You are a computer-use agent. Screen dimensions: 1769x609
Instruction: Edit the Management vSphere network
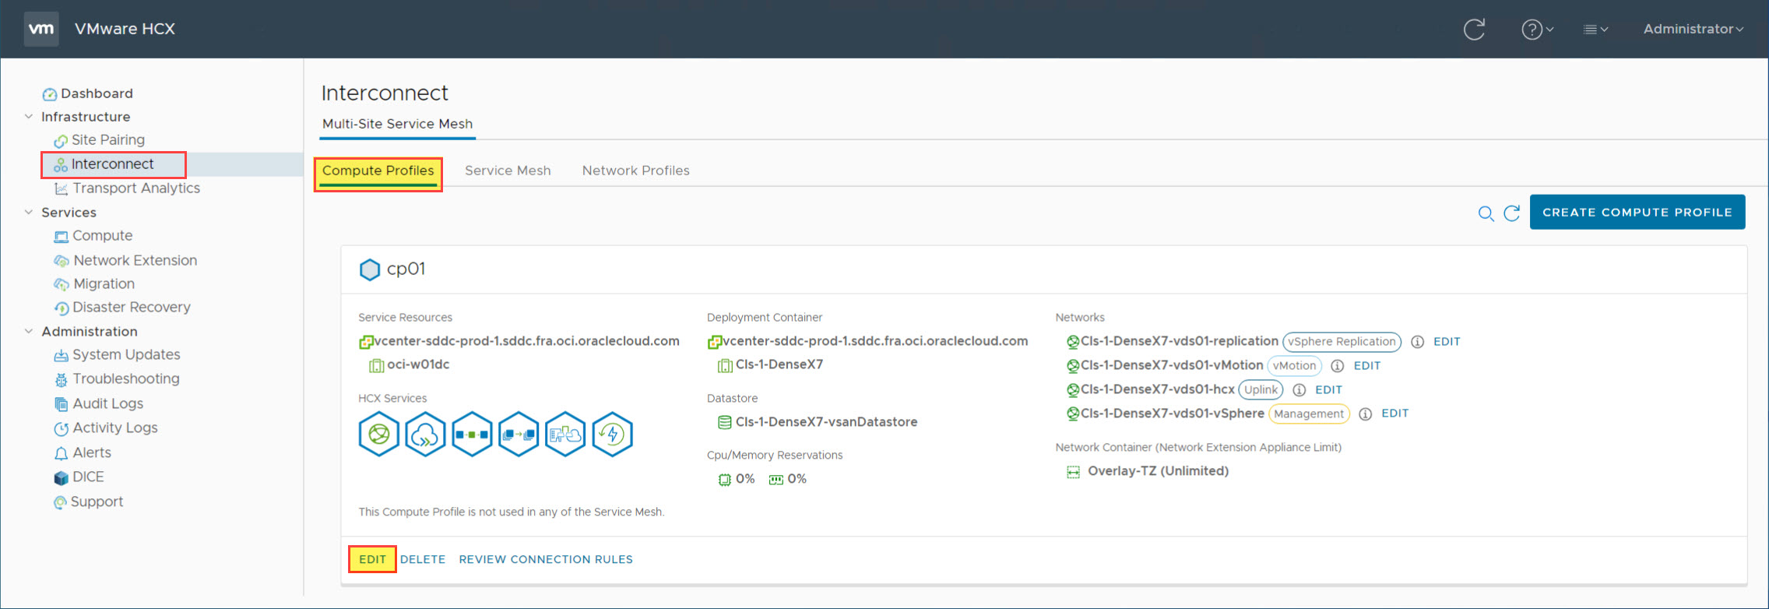pyautogui.click(x=1394, y=414)
